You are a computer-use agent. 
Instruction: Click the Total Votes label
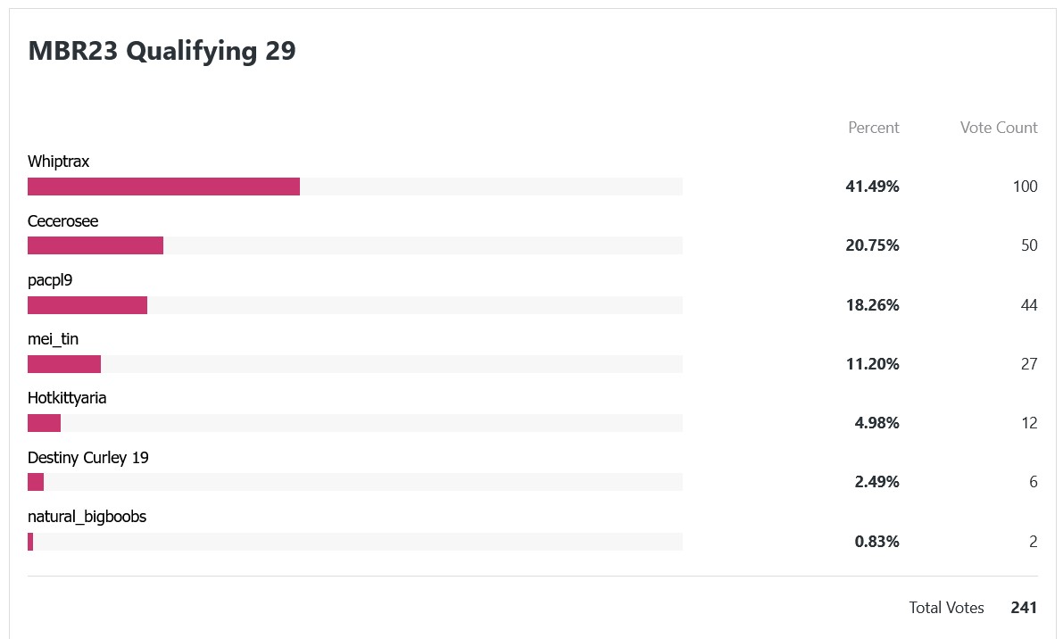coord(946,608)
